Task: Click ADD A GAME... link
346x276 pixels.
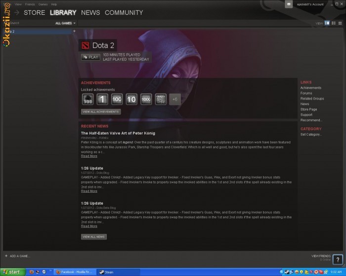Action: pos(20,256)
